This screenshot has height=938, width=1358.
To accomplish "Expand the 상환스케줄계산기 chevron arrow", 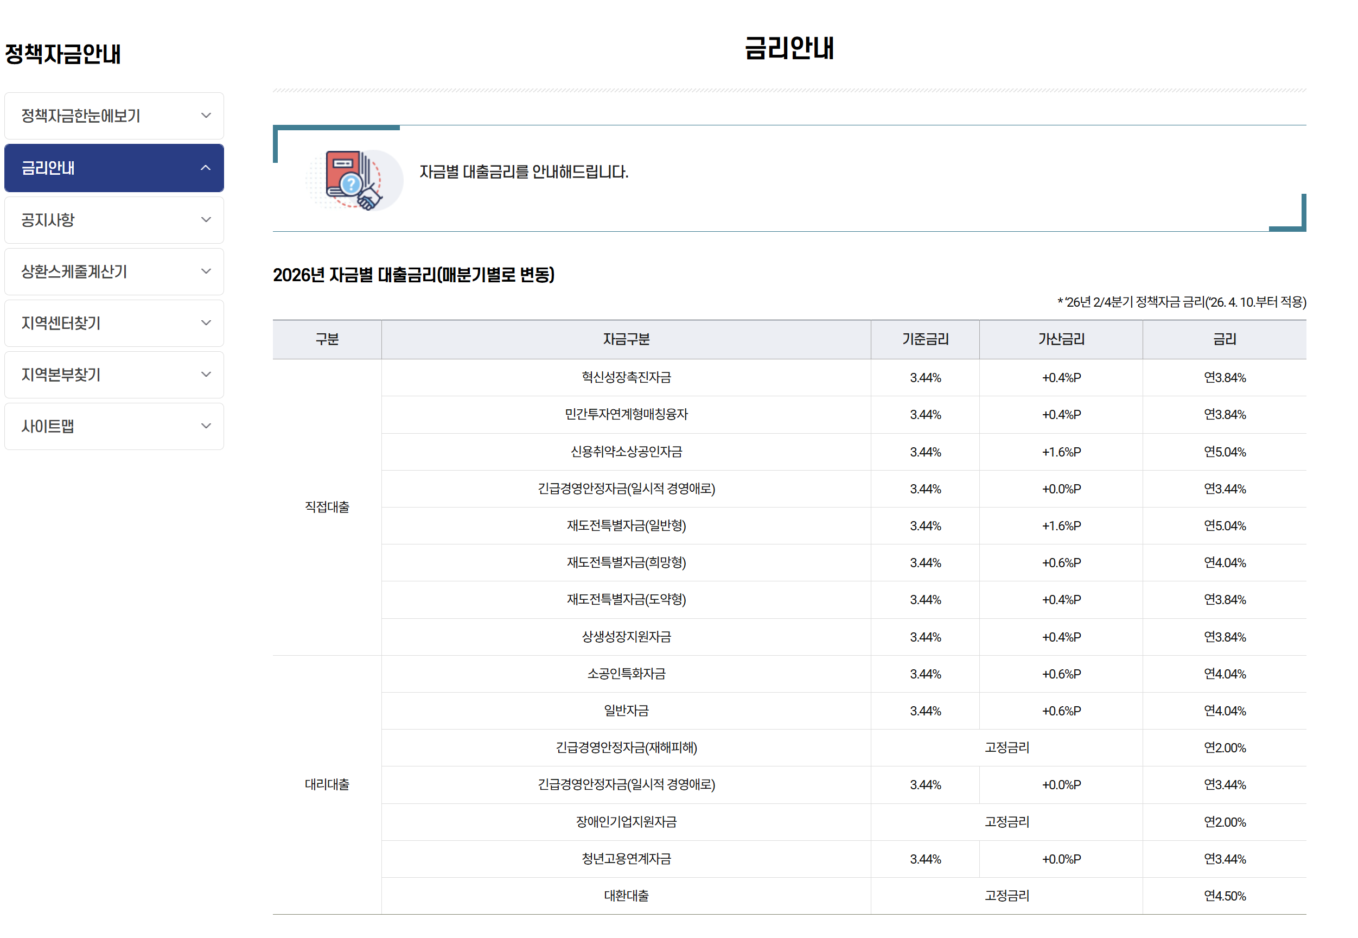I will click(x=206, y=271).
